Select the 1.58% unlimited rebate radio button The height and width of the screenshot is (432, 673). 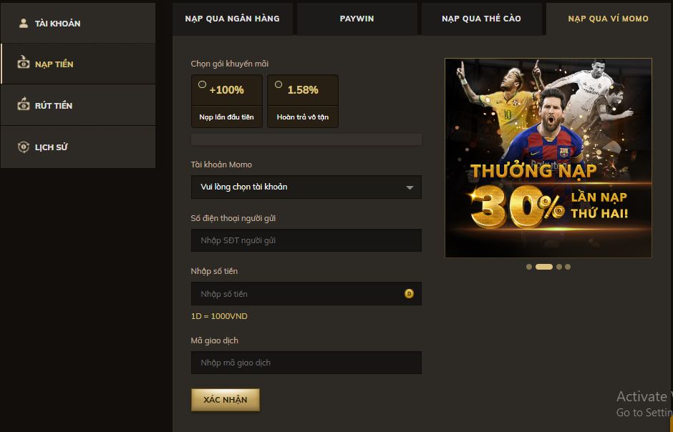(x=279, y=84)
